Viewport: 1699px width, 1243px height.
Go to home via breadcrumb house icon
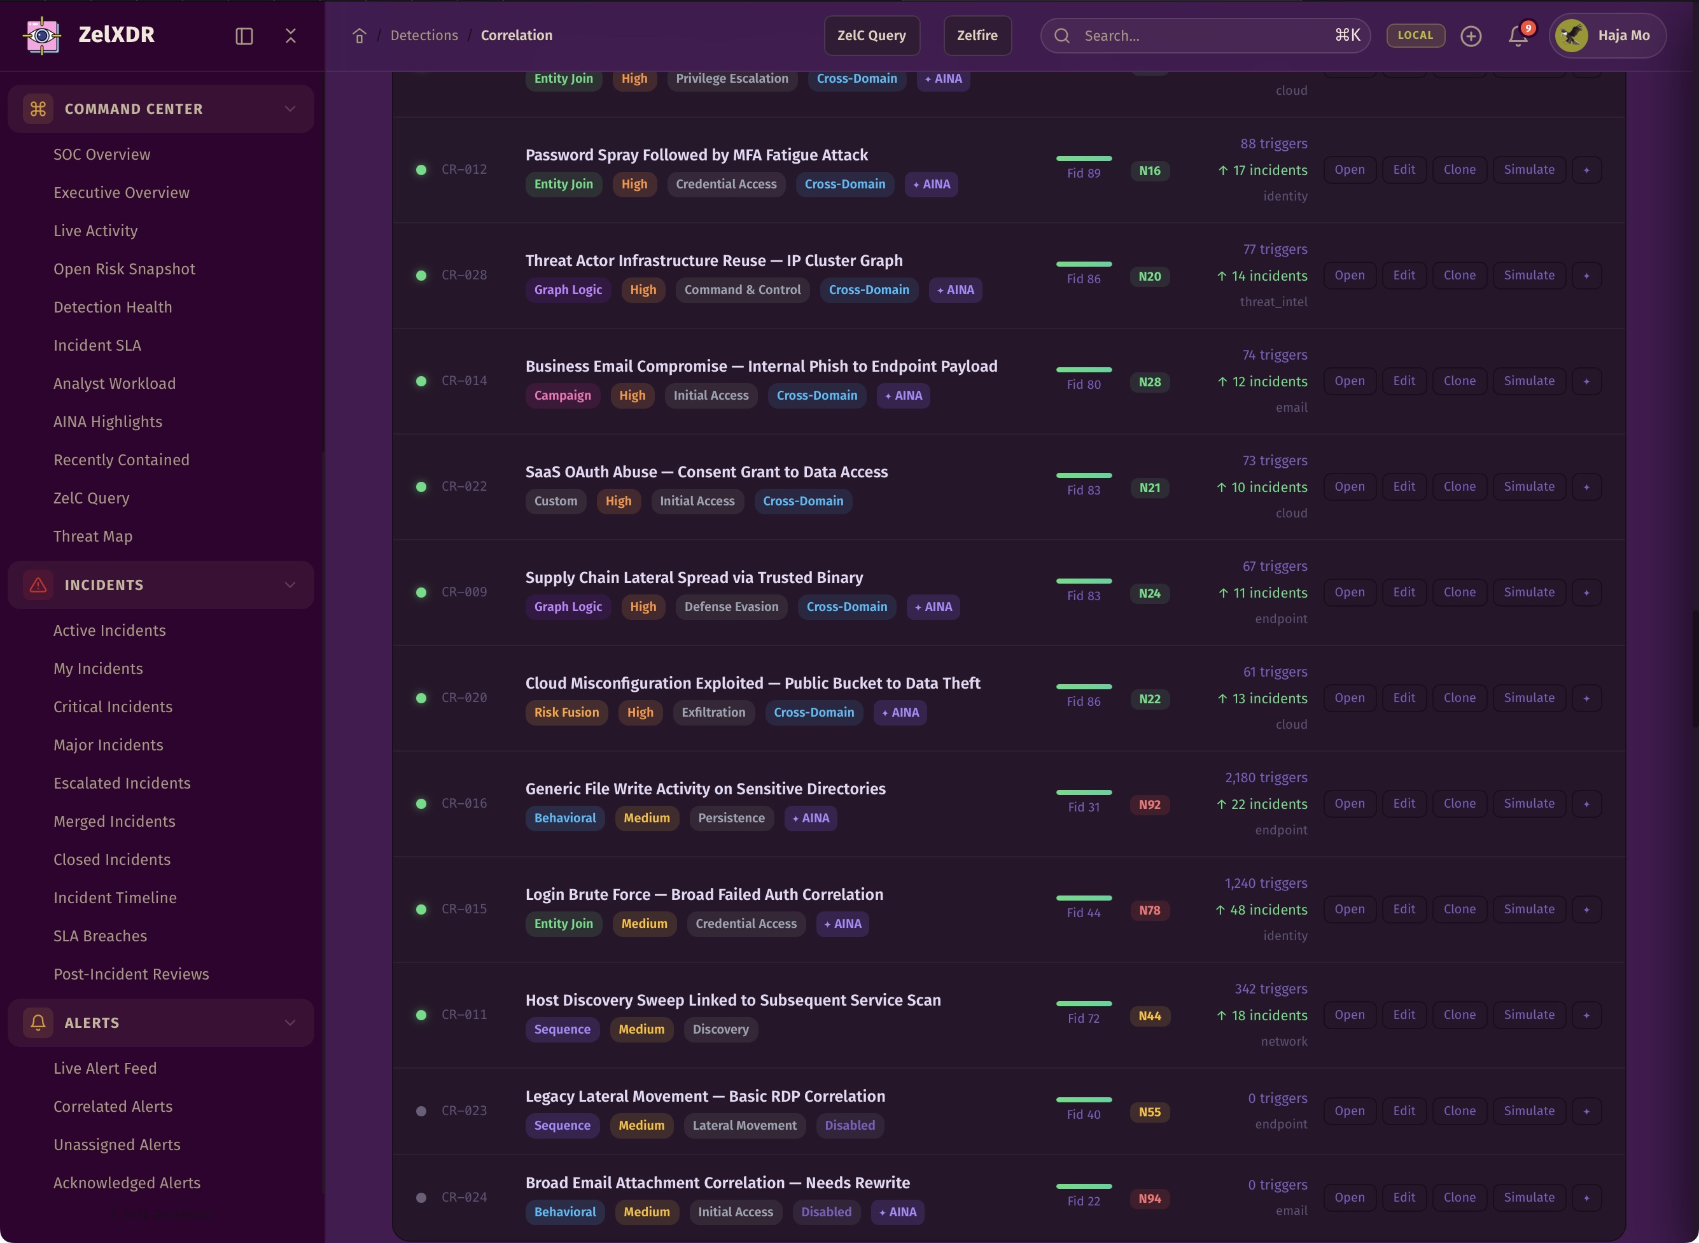pyautogui.click(x=360, y=36)
